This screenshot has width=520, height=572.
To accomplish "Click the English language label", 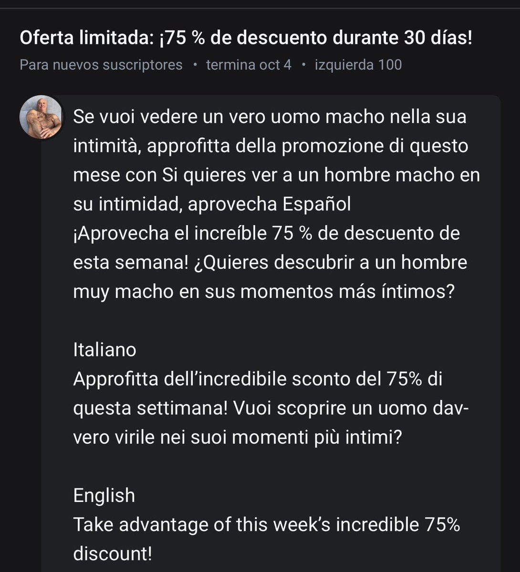I will click(104, 496).
